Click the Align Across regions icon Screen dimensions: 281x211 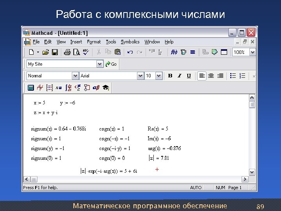(x=152, y=52)
